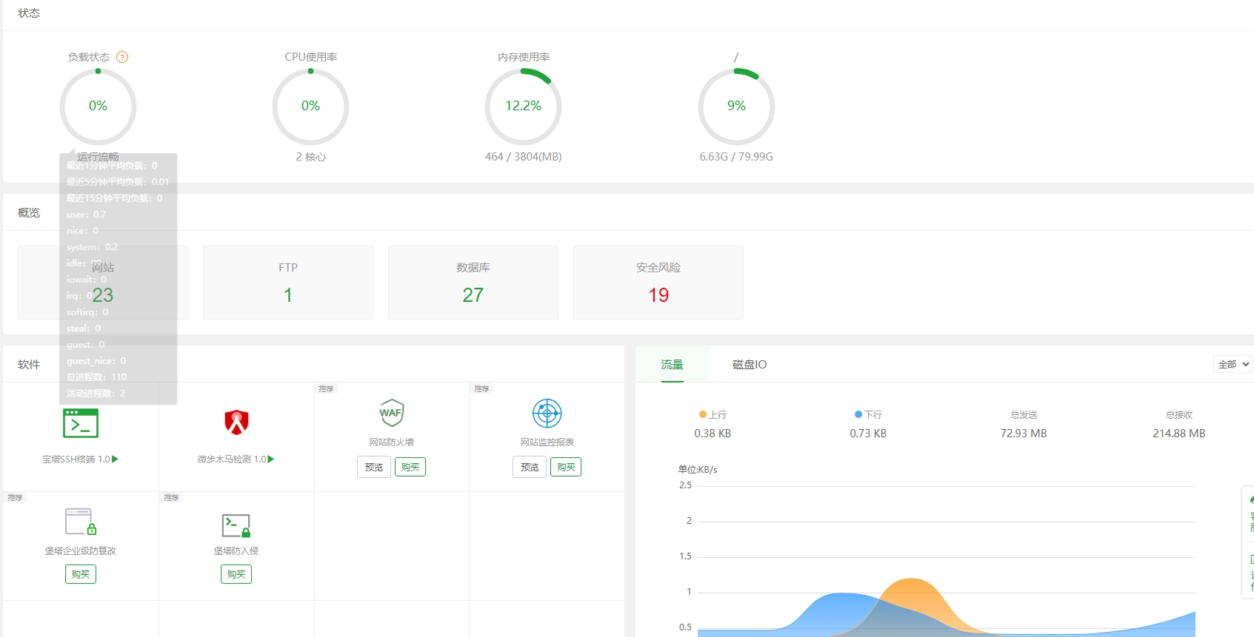Click 购买 under 网站监控报表
This screenshot has height=637, width=1254.
click(566, 467)
